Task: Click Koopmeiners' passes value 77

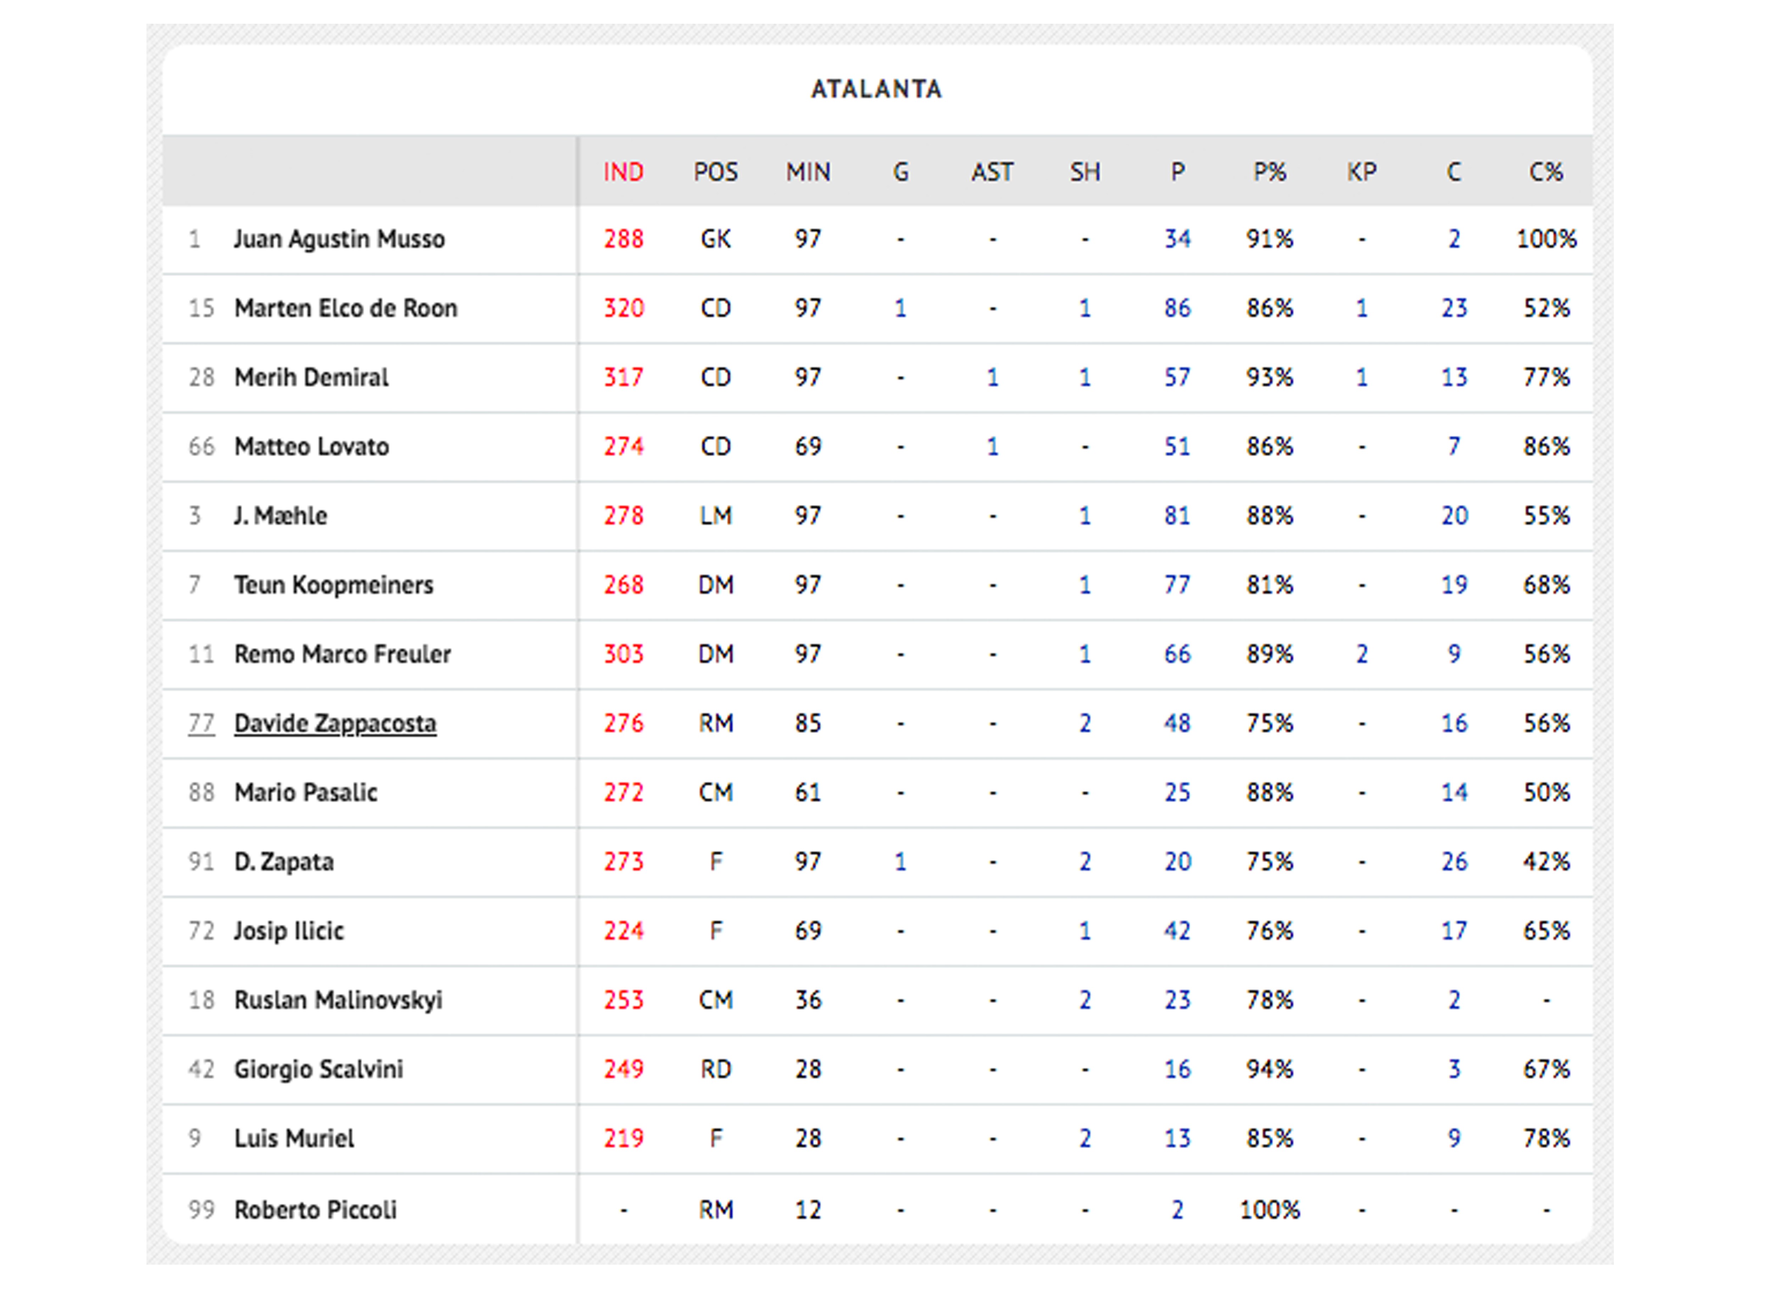Action: [x=1177, y=585]
